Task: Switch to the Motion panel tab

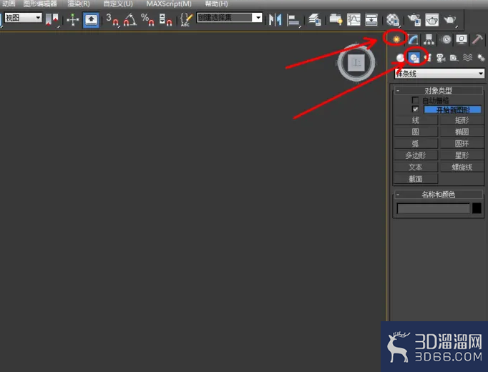Action: tap(446, 39)
